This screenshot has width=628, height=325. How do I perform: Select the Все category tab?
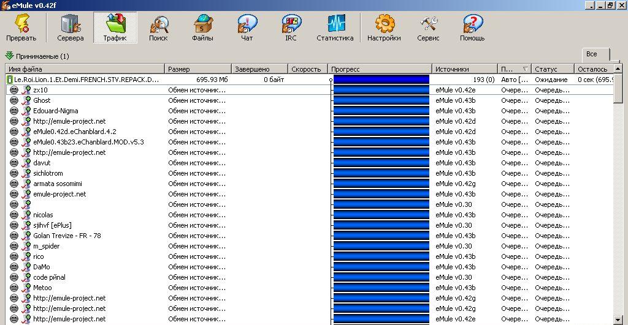[592, 54]
